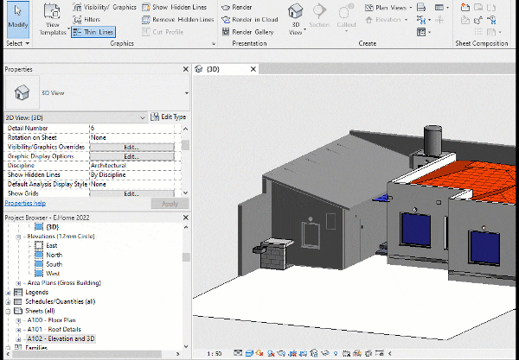Open Detail Level control on view bar
The width and height of the screenshot is (519, 360).
pos(238,353)
